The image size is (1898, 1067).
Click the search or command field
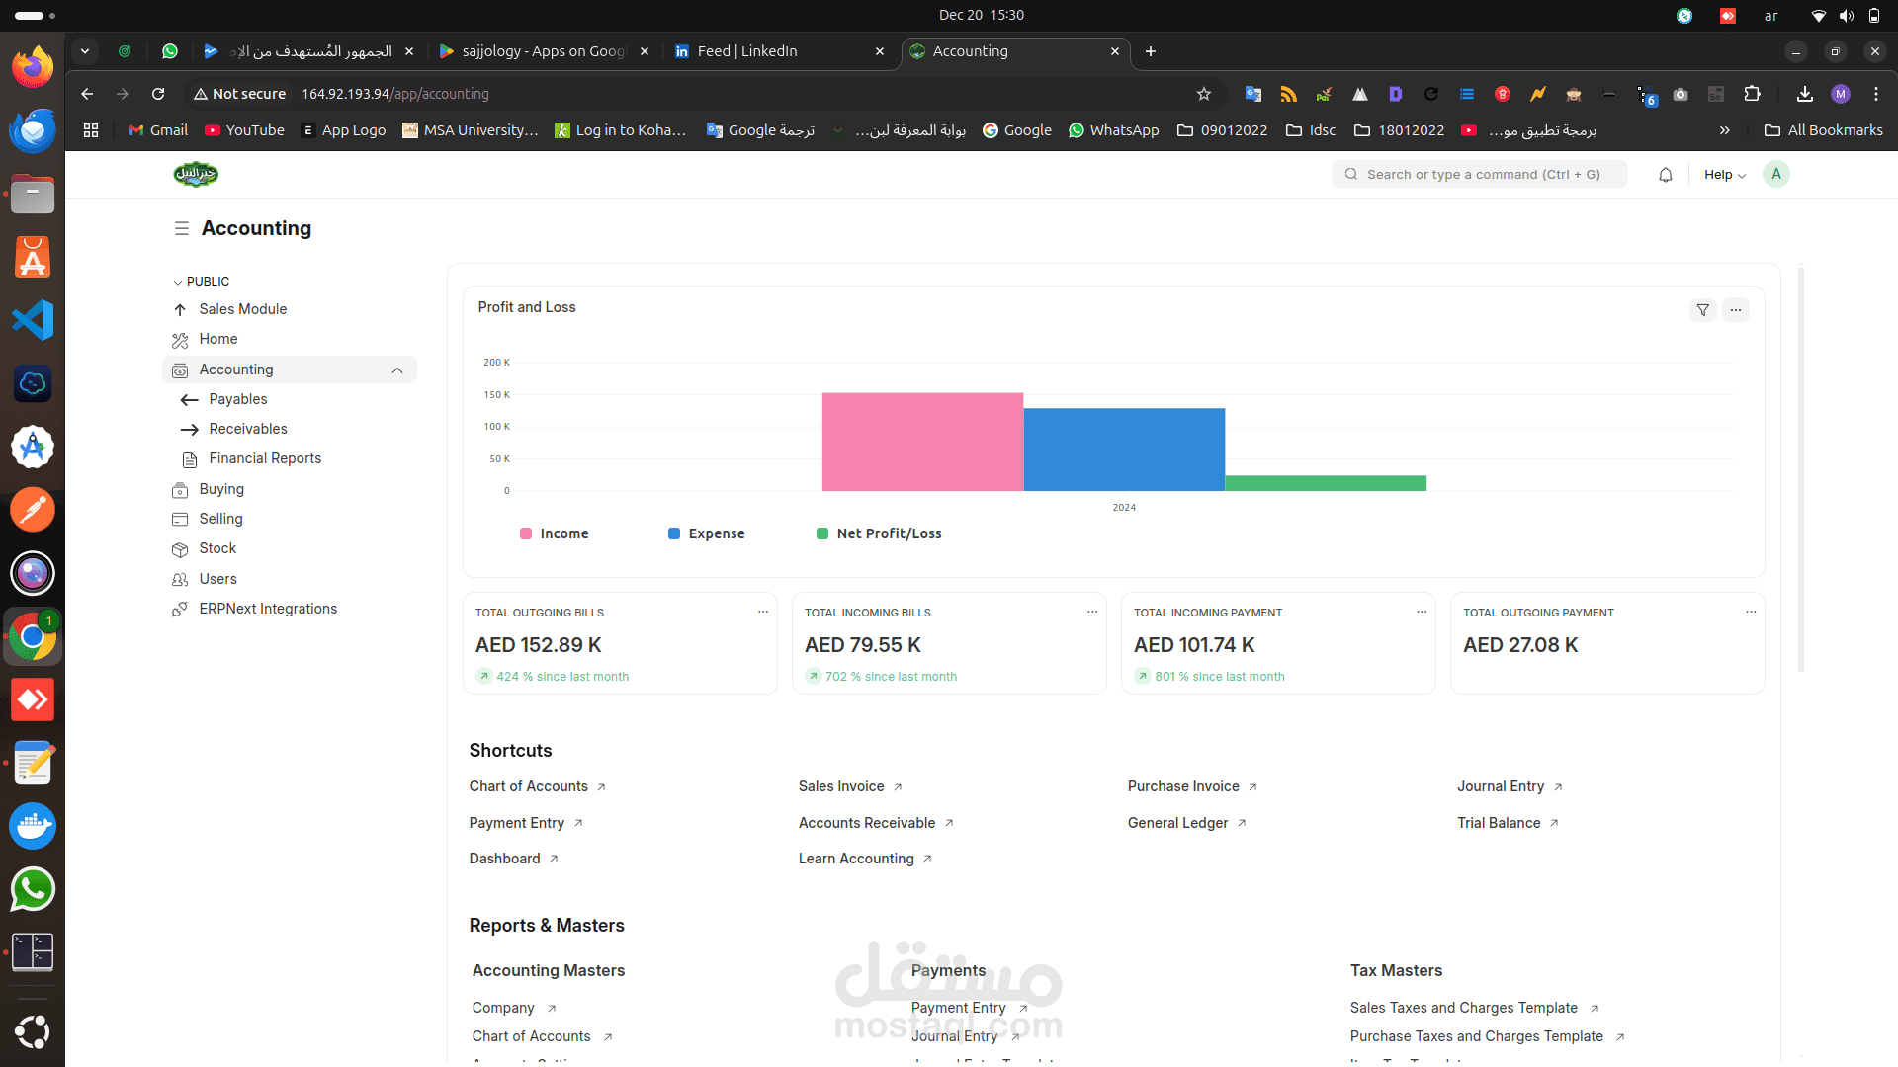click(1480, 175)
